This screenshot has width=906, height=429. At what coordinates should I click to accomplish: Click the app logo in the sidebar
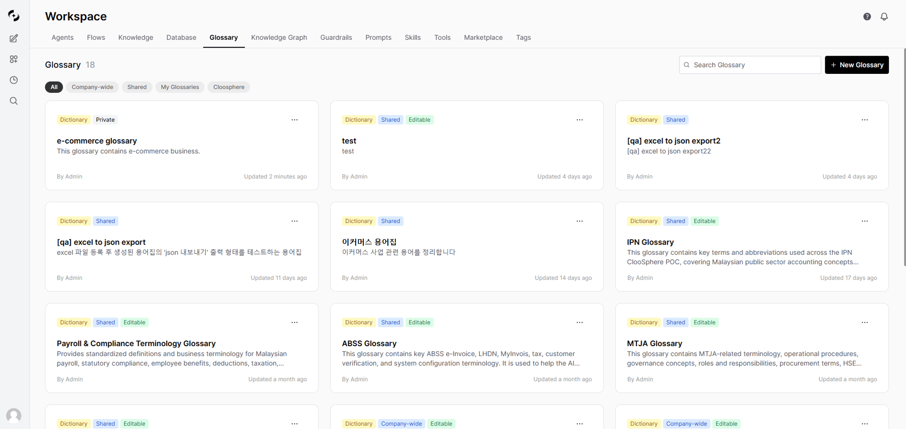pyautogui.click(x=14, y=16)
